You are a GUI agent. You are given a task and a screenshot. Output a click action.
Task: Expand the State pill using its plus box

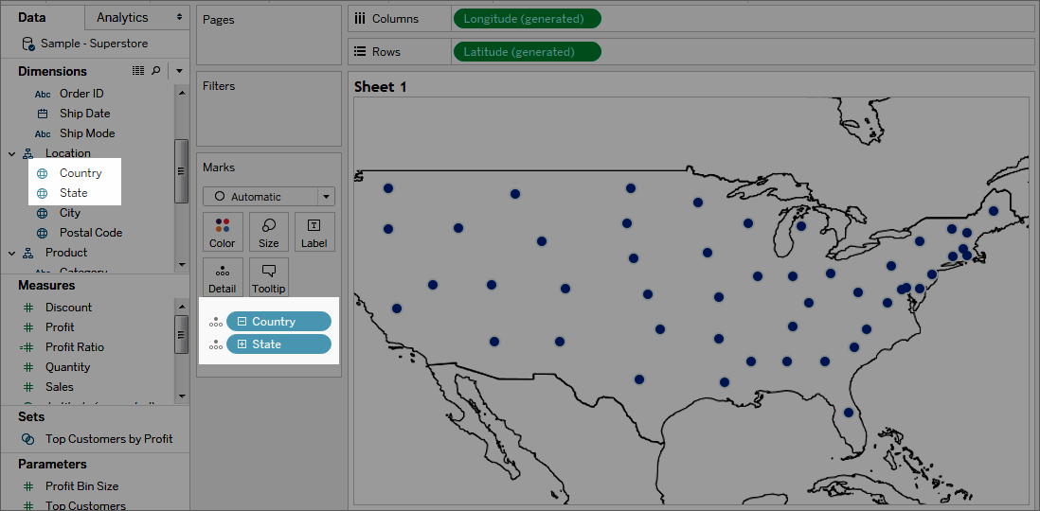242,344
